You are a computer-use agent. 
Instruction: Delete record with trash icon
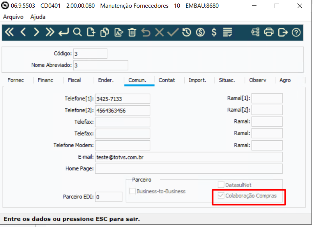click(132, 32)
